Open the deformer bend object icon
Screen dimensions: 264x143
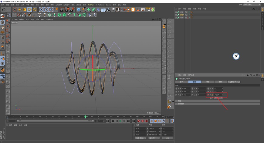[x=99, y=10]
